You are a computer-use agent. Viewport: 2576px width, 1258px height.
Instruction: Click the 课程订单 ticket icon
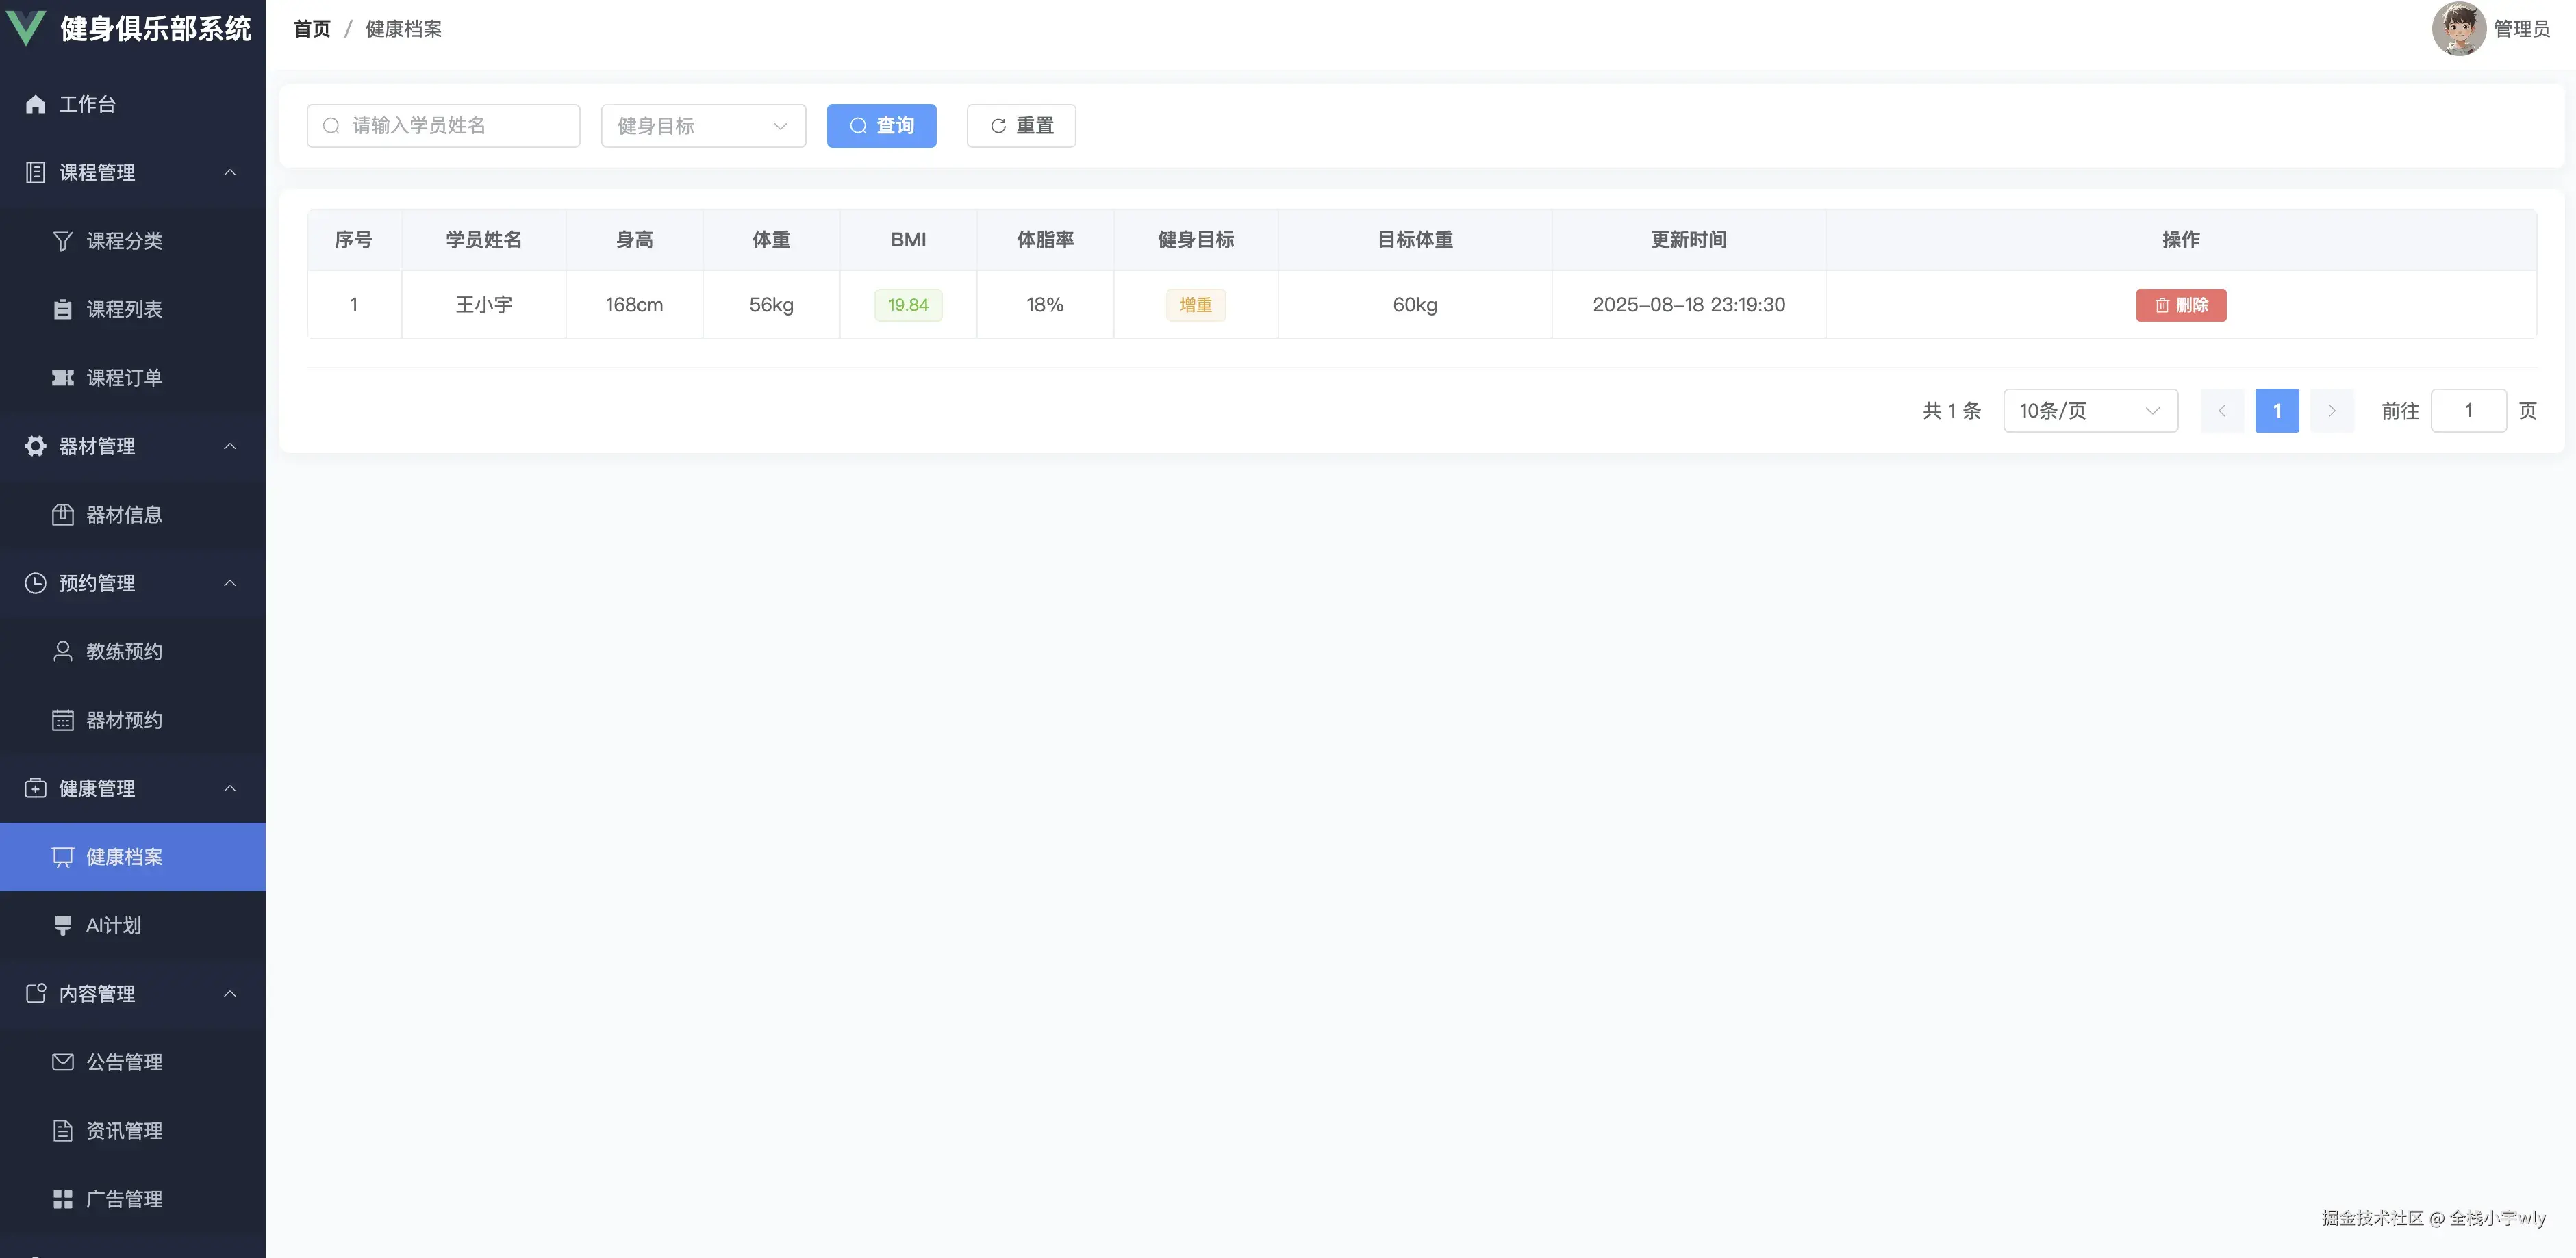pyautogui.click(x=62, y=378)
